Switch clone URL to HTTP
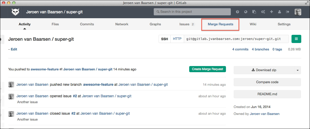Screen dimensions: 310x129 point(177,39)
